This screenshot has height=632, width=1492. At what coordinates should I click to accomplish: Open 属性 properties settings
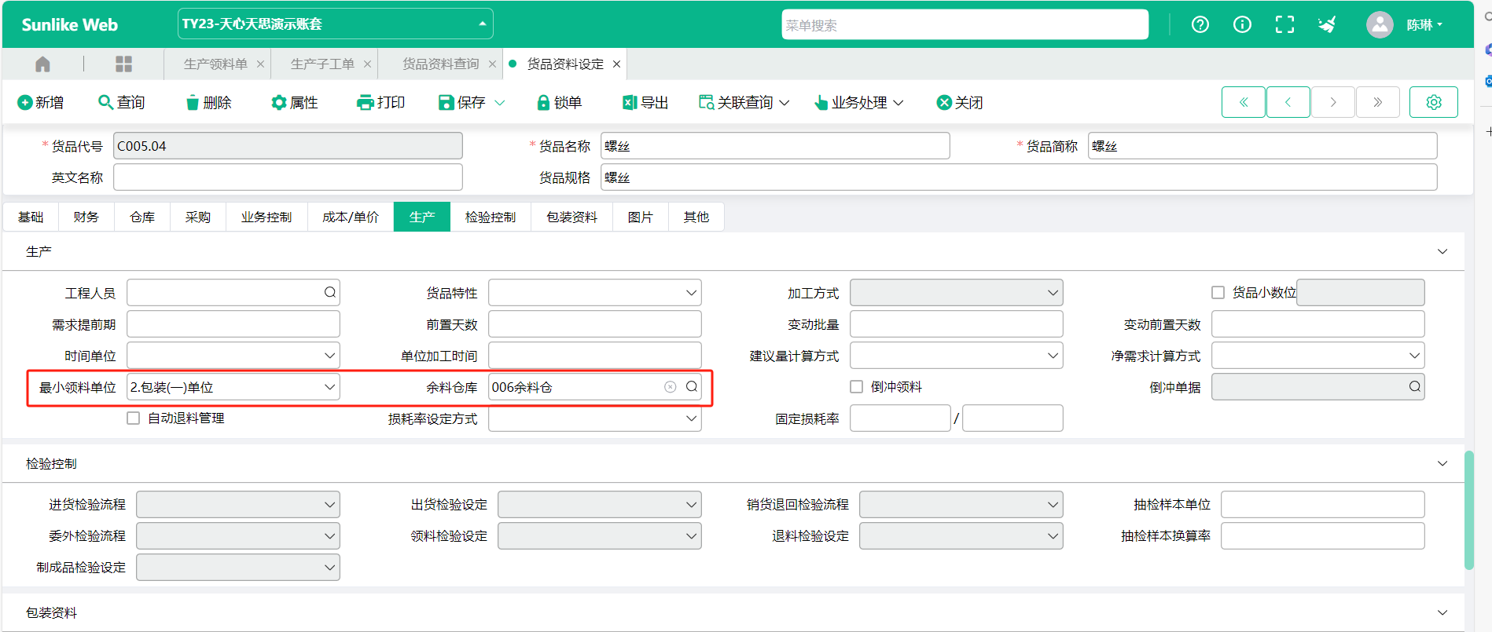click(295, 102)
